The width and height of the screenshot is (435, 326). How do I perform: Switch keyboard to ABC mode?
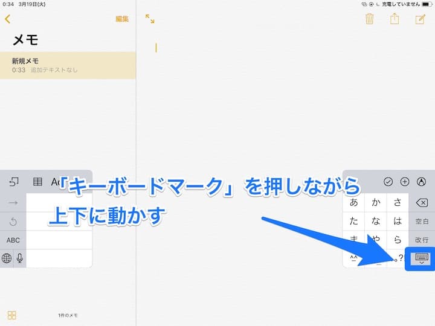click(x=13, y=240)
